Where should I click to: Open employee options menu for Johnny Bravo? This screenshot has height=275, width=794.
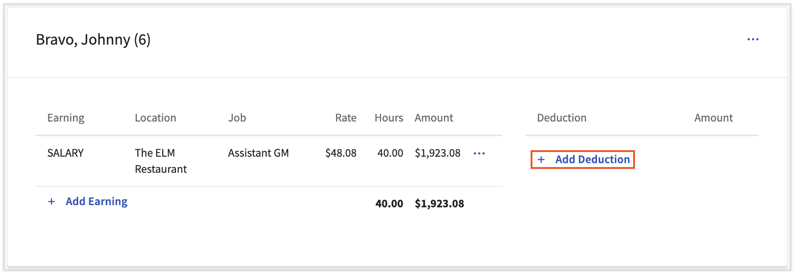[x=753, y=39]
